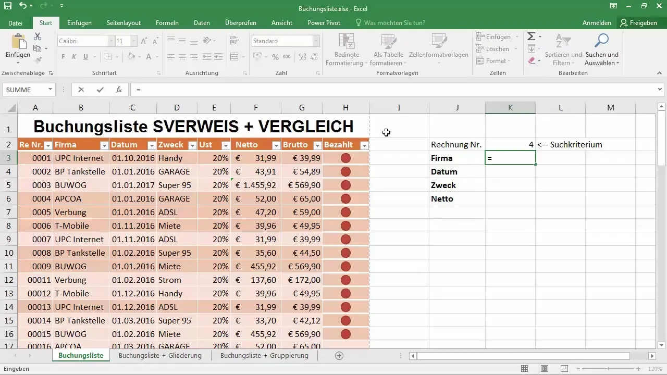Click the increase font size icon
The image size is (667, 375).
[x=144, y=41]
